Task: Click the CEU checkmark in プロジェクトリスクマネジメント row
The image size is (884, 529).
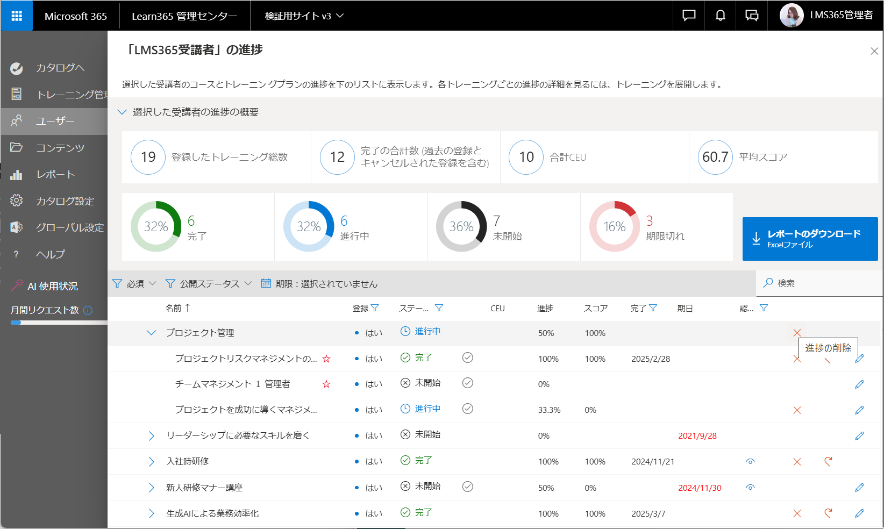Action: tap(468, 358)
